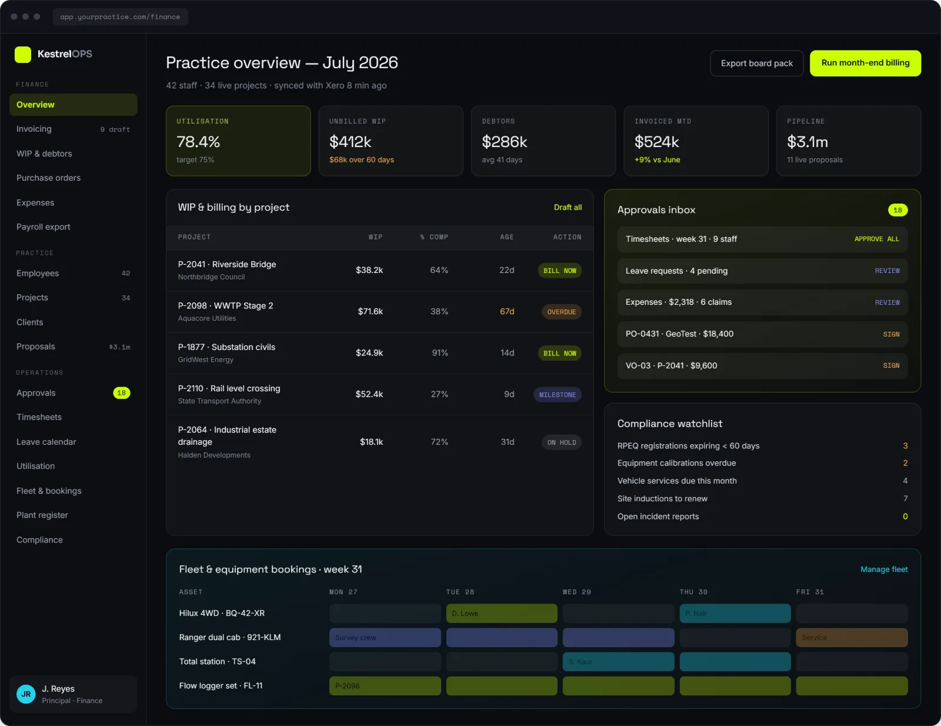
Task: Click On Hold tag for Industrial estate
Action: (x=561, y=442)
